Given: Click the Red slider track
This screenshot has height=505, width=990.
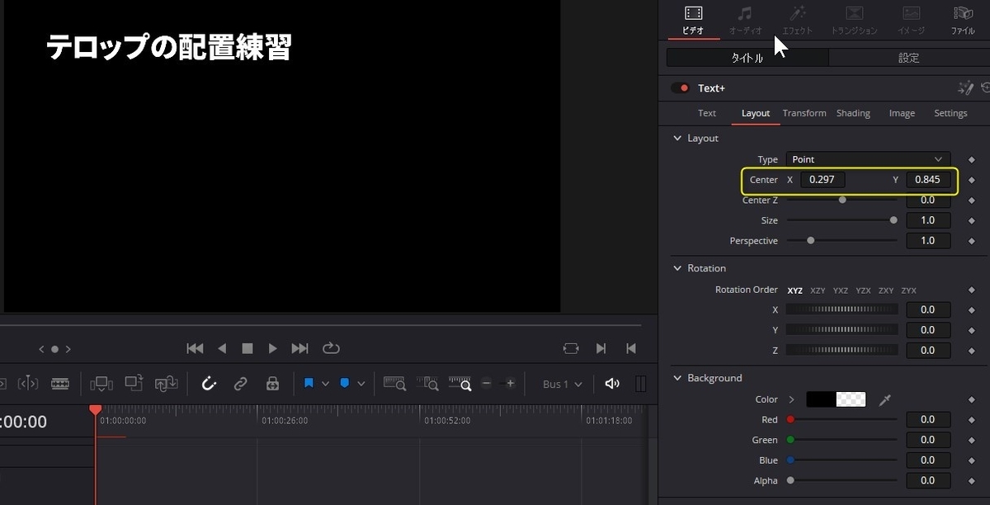Looking at the screenshot, I should (x=841, y=419).
